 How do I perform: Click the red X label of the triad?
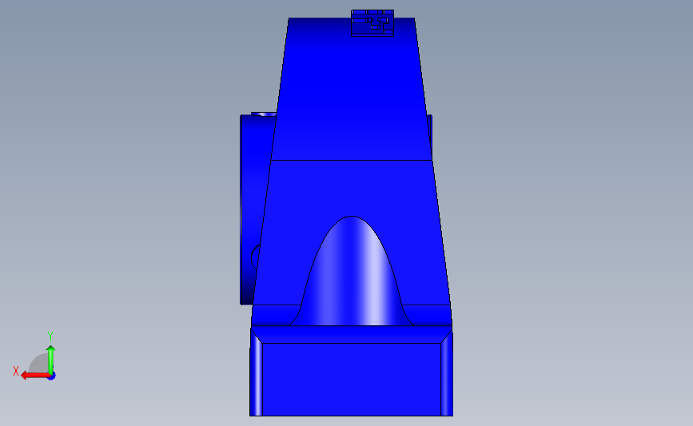click(16, 371)
